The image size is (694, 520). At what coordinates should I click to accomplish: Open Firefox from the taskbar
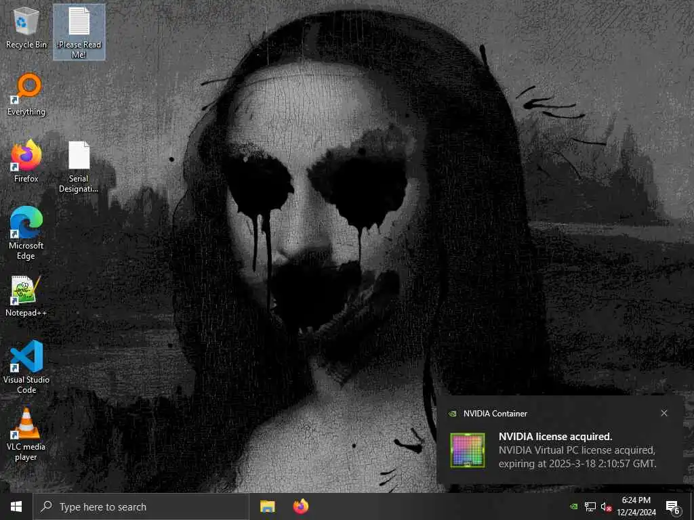click(x=301, y=506)
